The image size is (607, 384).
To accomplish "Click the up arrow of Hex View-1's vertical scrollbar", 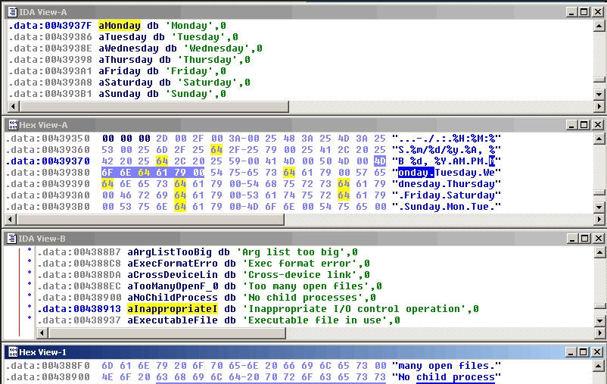I will (599, 366).
